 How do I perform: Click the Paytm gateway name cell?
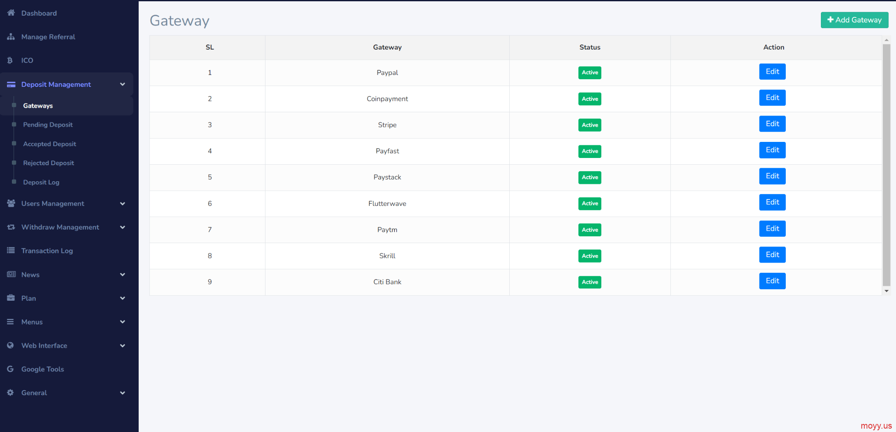click(x=387, y=230)
